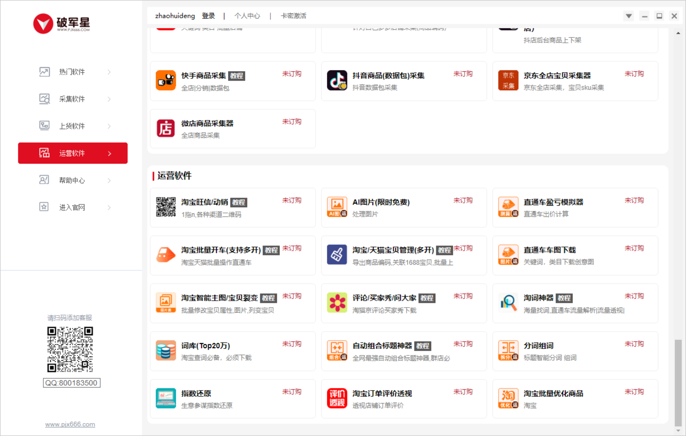686x436 pixels.
Task: Click the 教程 tag beside 淘词神器
Action: pyautogui.click(x=564, y=298)
